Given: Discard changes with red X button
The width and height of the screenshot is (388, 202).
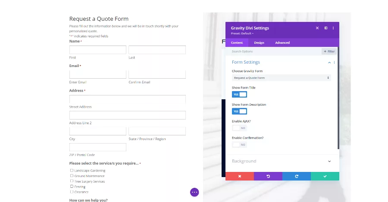Looking at the screenshot, I should [240, 176].
